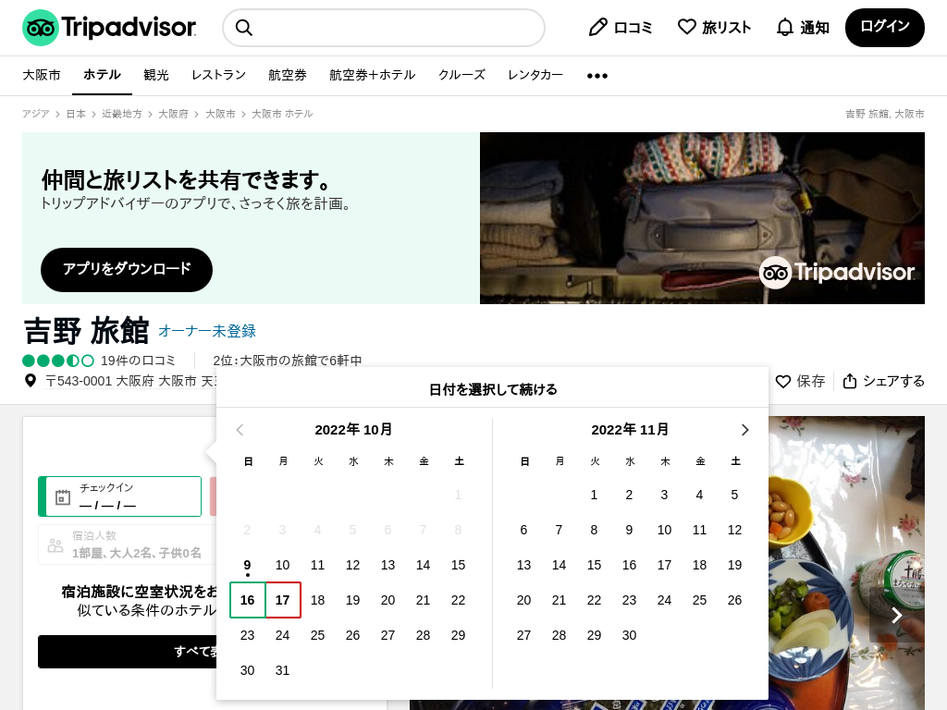
Task: Pick October 31 date
Action: 283,670
